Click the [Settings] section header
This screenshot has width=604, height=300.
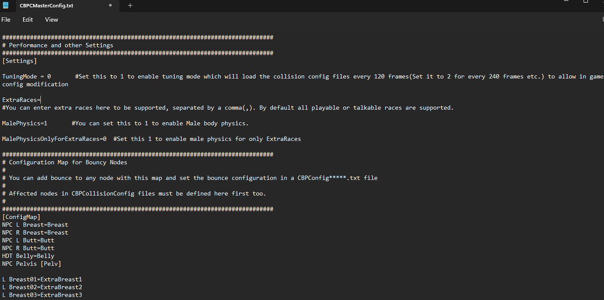(x=20, y=61)
